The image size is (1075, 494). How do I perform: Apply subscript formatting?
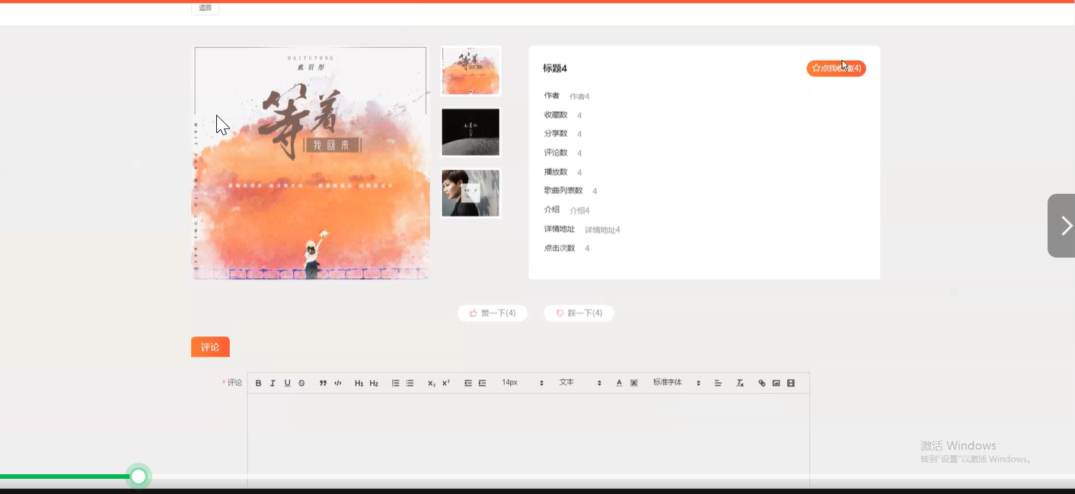click(432, 383)
